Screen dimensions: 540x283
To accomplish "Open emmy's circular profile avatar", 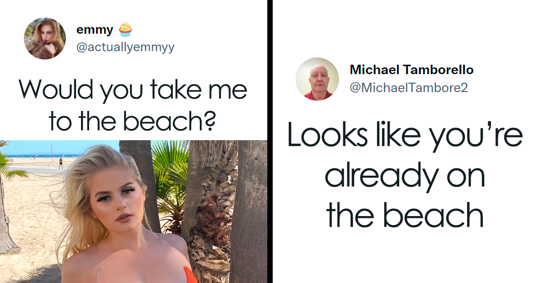I will click(x=45, y=38).
